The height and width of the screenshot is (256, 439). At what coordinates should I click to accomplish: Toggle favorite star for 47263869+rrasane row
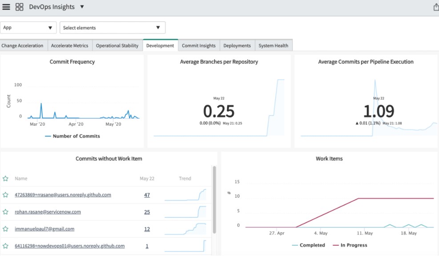click(x=6, y=195)
